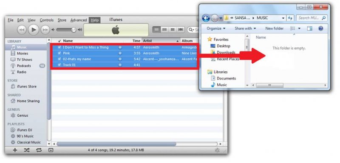Screen dimensions: 340x163
Task: Switch iTunes to album list view
Action: (164, 30)
